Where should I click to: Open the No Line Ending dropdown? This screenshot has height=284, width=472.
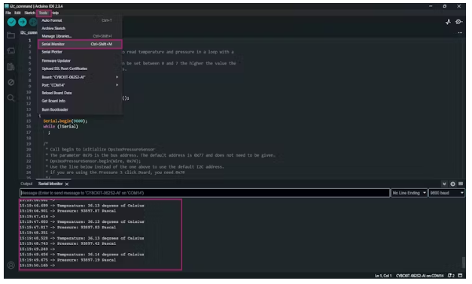410,193
